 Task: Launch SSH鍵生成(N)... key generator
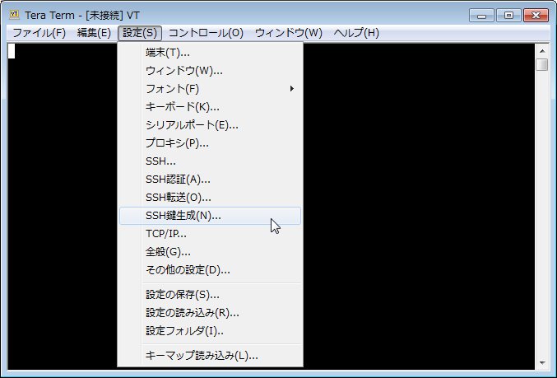pyautogui.click(x=211, y=216)
